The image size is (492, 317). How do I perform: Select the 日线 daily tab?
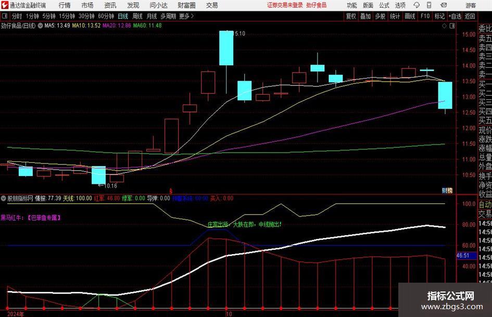123,16
